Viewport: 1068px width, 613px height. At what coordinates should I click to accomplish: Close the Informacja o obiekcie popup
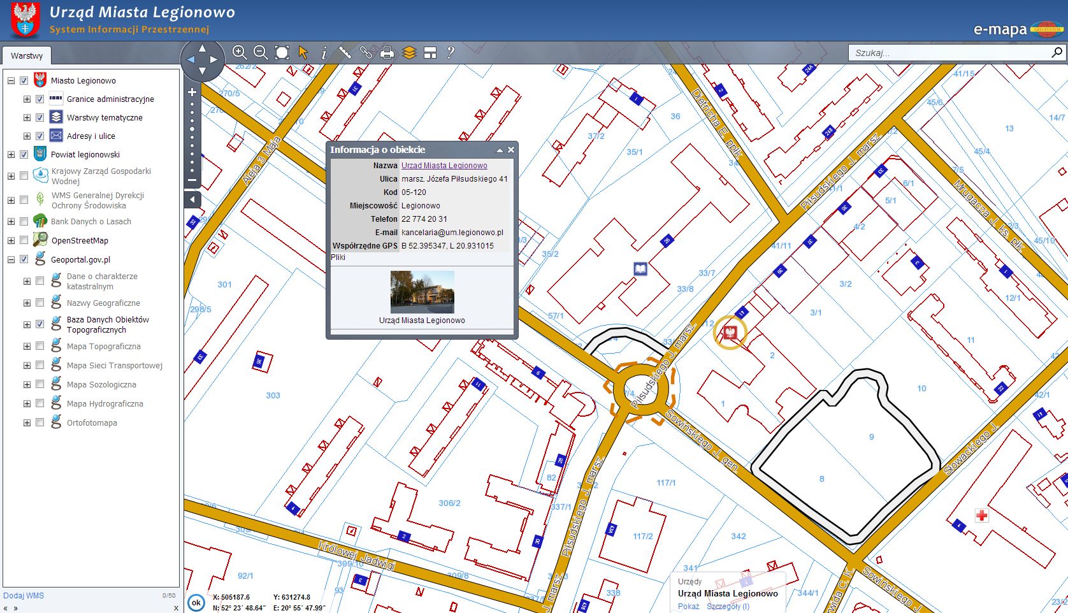[510, 150]
